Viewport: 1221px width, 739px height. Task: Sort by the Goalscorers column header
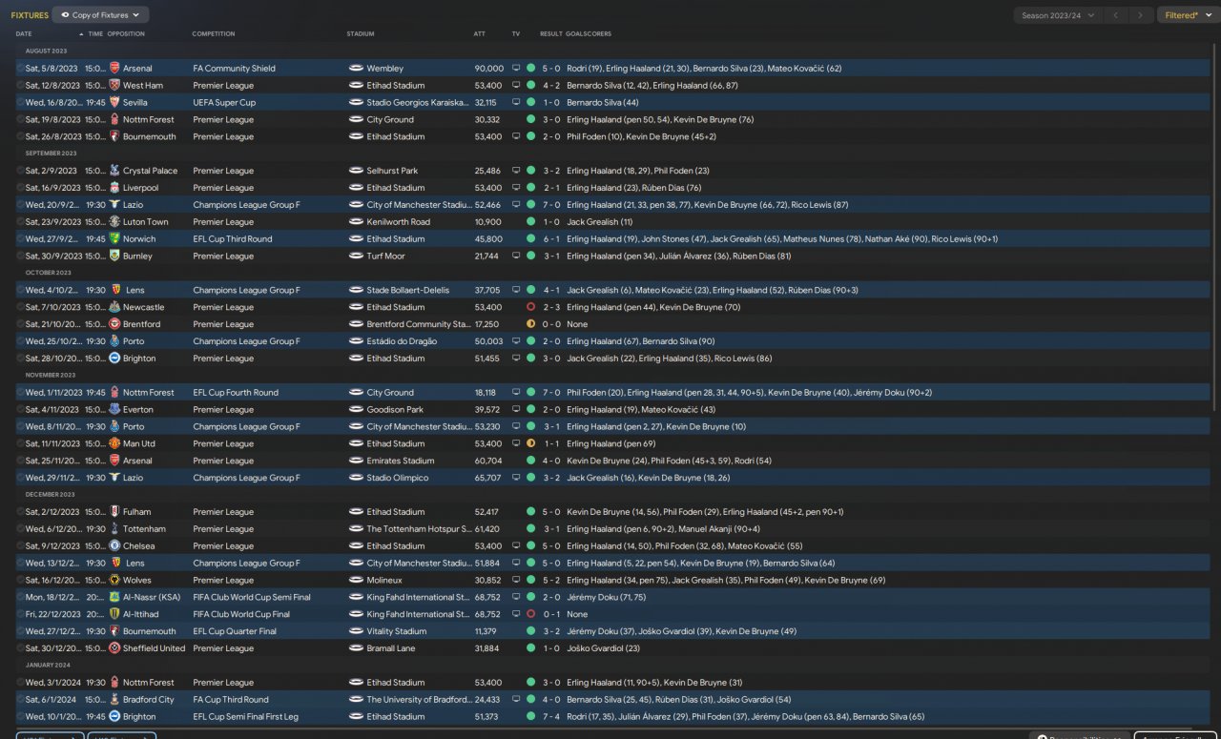[x=589, y=34]
